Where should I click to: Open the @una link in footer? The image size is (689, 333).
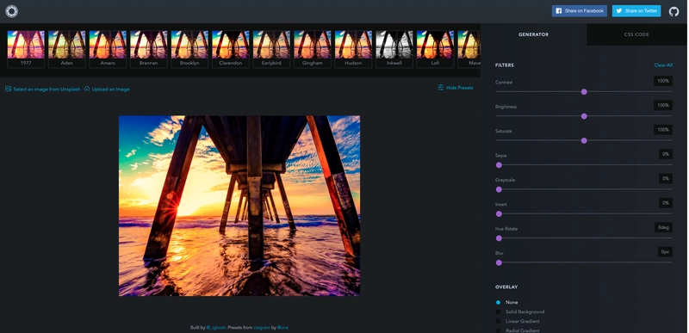click(282, 328)
